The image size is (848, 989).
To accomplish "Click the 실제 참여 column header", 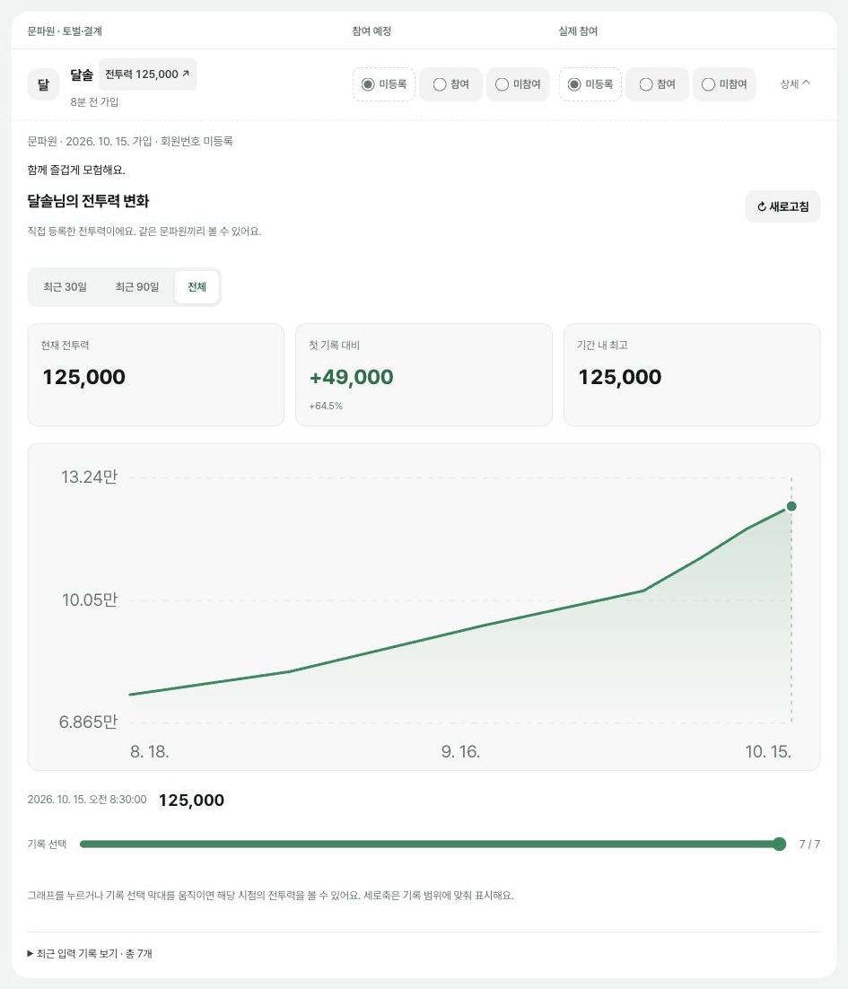I will (x=578, y=31).
